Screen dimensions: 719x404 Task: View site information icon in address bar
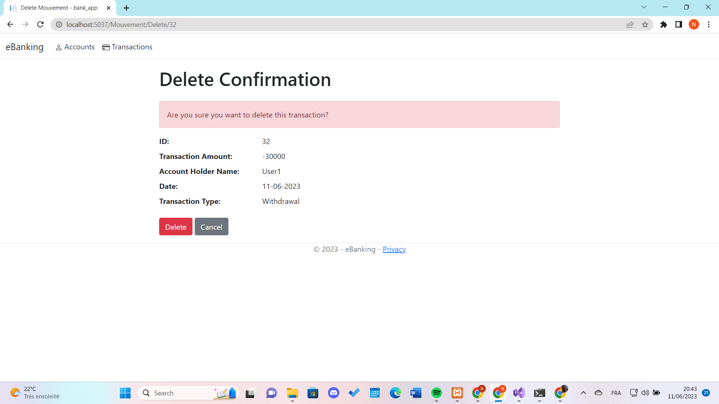[59, 25]
